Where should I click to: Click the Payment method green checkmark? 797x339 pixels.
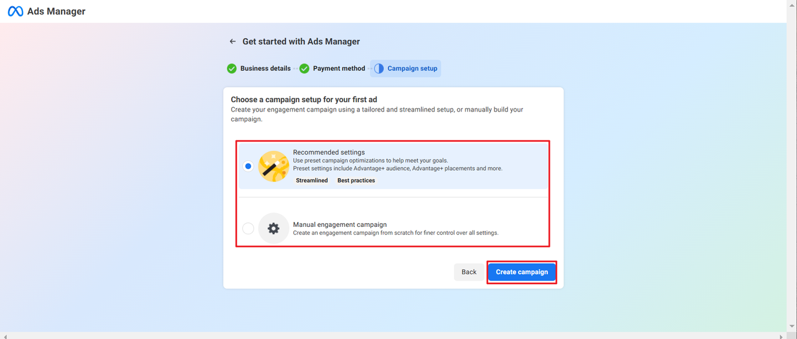[304, 69]
